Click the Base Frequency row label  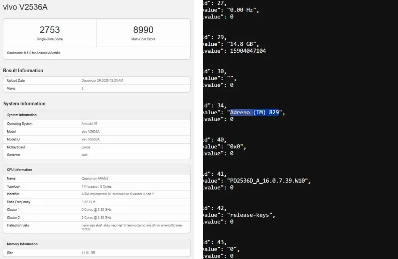(x=18, y=202)
